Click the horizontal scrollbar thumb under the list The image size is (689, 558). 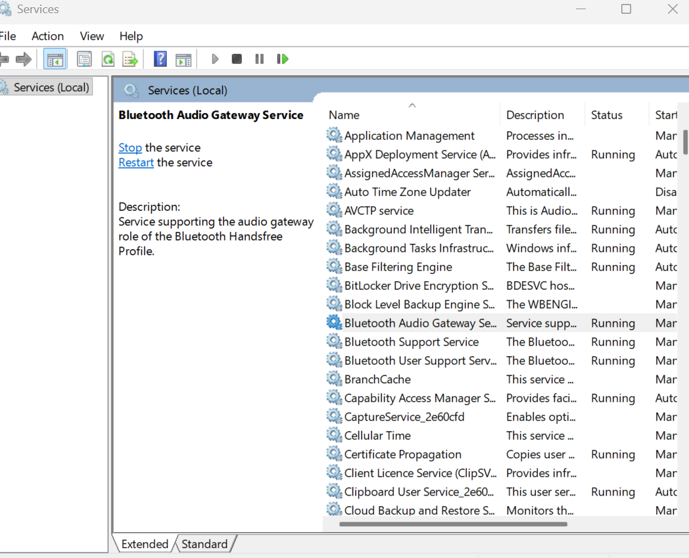tap(453, 524)
